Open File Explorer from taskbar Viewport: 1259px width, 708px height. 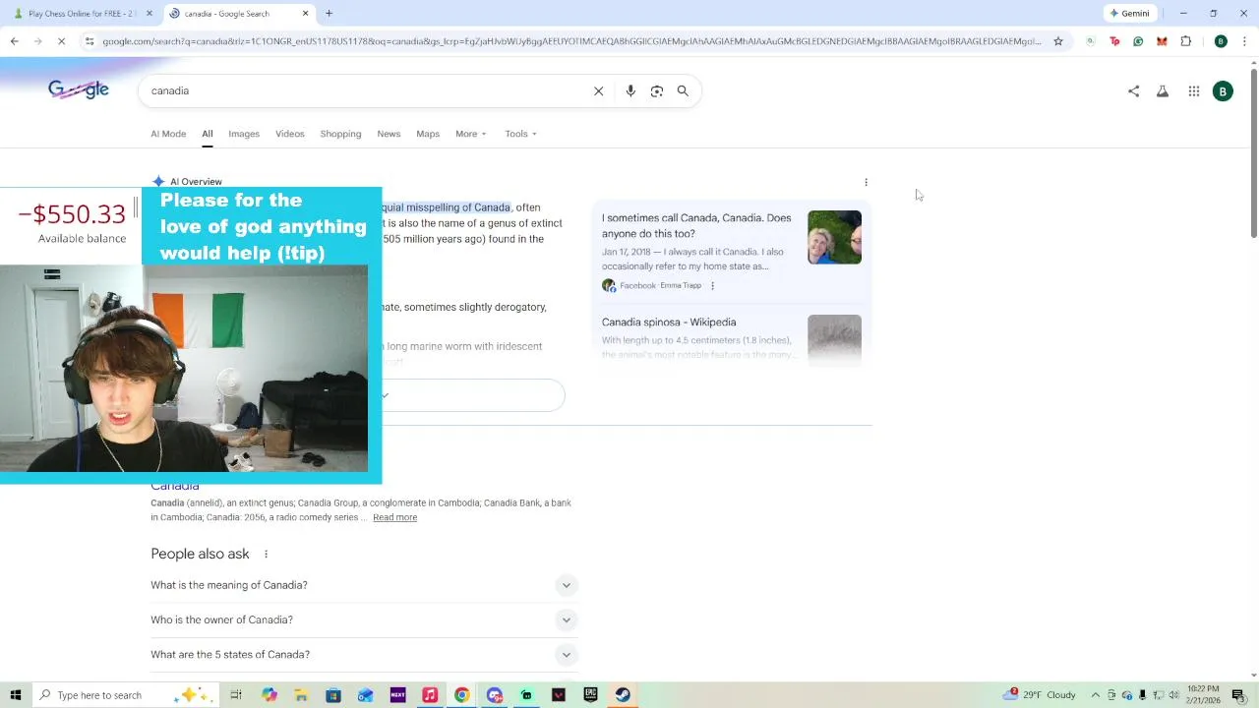301,695
